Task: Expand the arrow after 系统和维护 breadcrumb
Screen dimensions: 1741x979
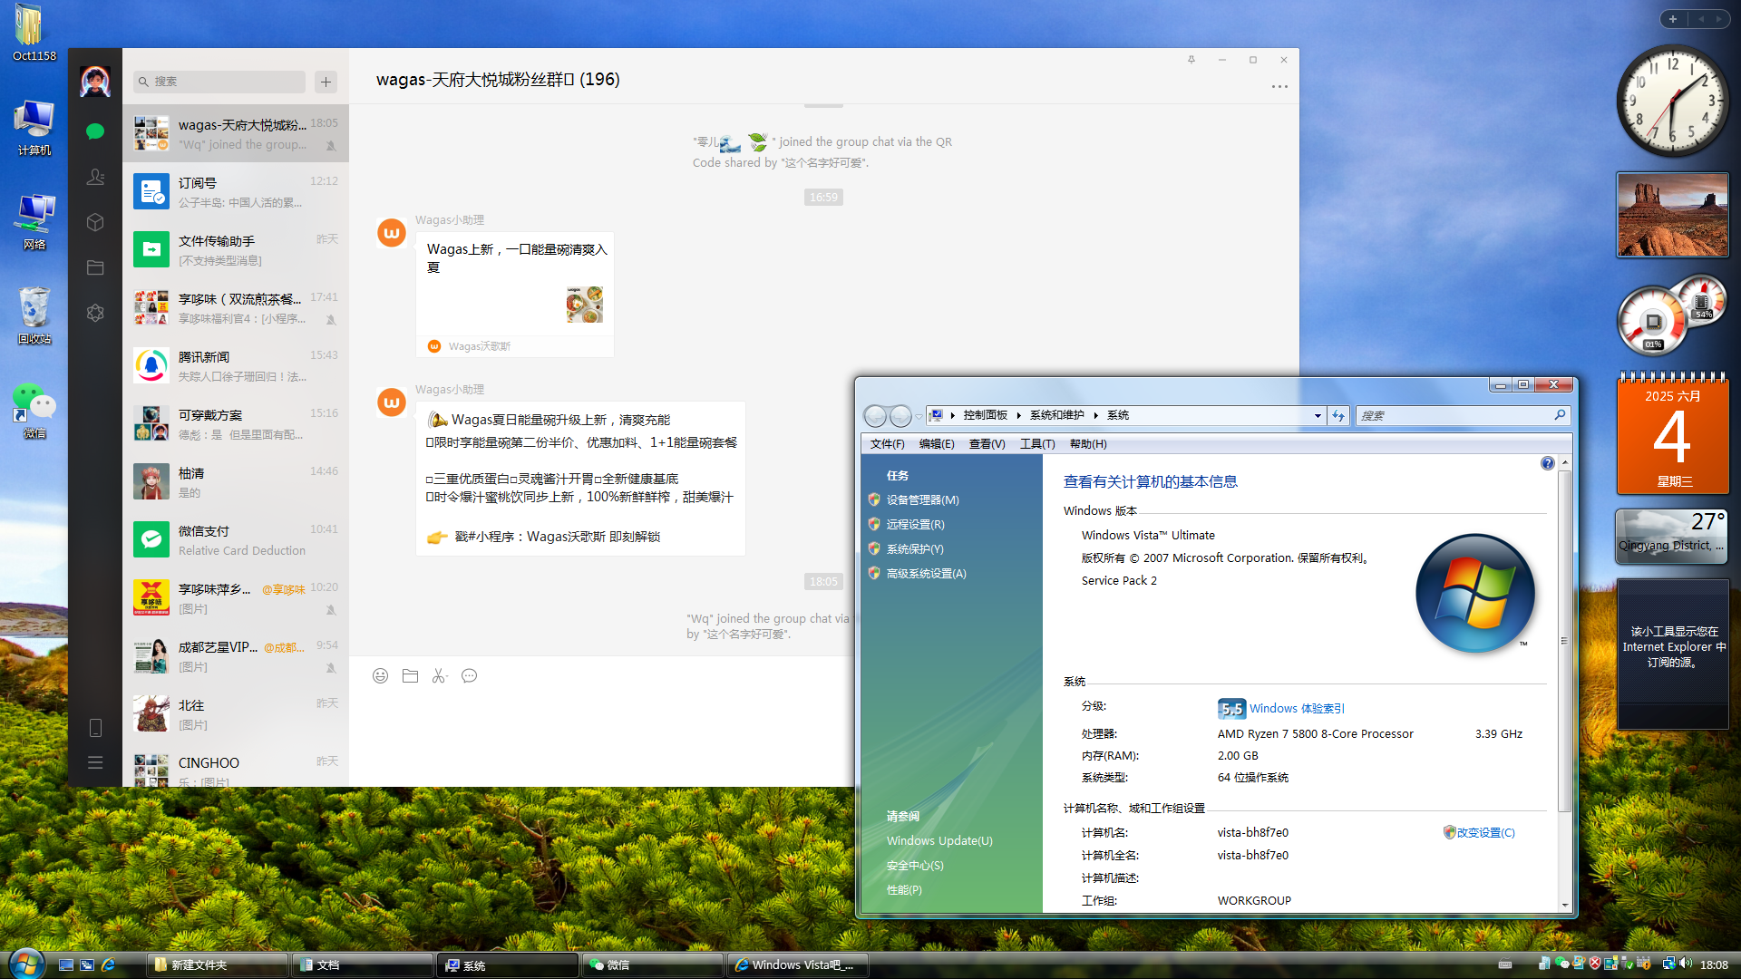Action: (1095, 415)
